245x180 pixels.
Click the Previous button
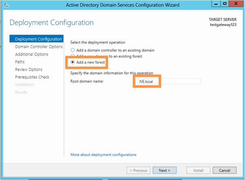pyautogui.click(x=138, y=170)
